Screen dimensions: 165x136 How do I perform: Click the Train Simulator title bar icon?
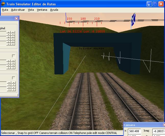[3, 4]
